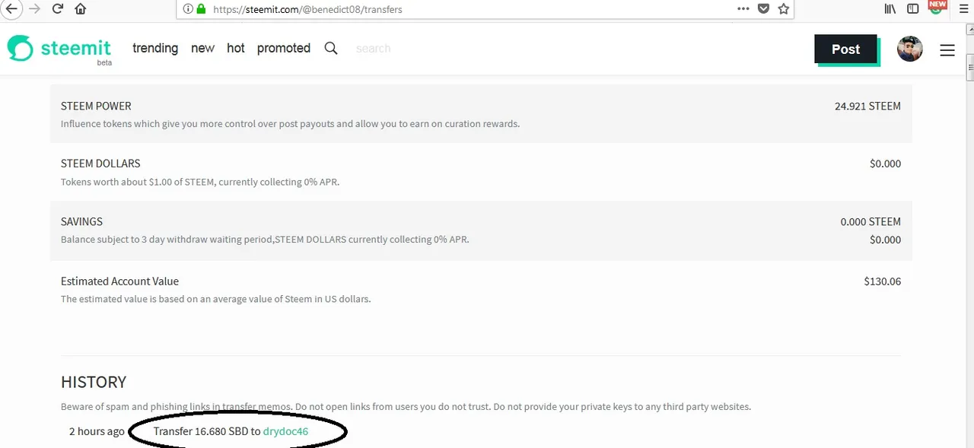Screen dimensions: 974x448
Task: Toggle the browser sidebar icon
Action: [x=913, y=9]
